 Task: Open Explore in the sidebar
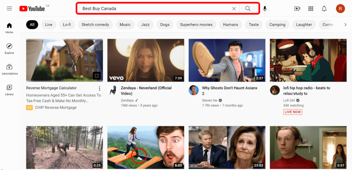(x=9, y=49)
